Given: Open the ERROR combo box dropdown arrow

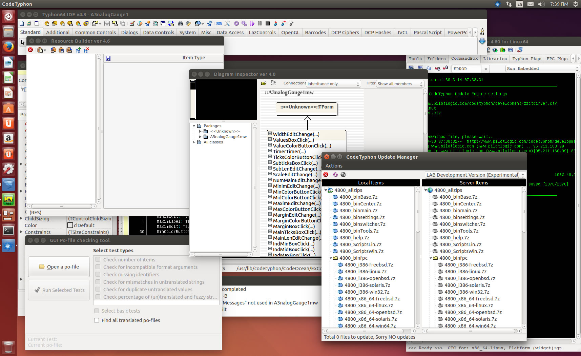Looking at the screenshot, I should coord(486,69).
